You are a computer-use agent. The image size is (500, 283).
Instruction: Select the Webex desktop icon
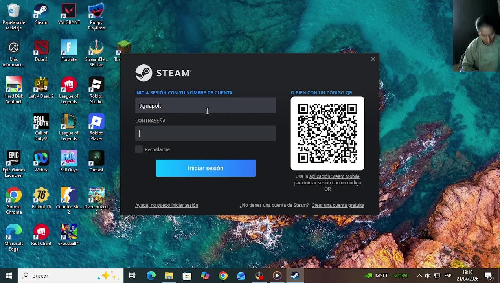[41, 162]
